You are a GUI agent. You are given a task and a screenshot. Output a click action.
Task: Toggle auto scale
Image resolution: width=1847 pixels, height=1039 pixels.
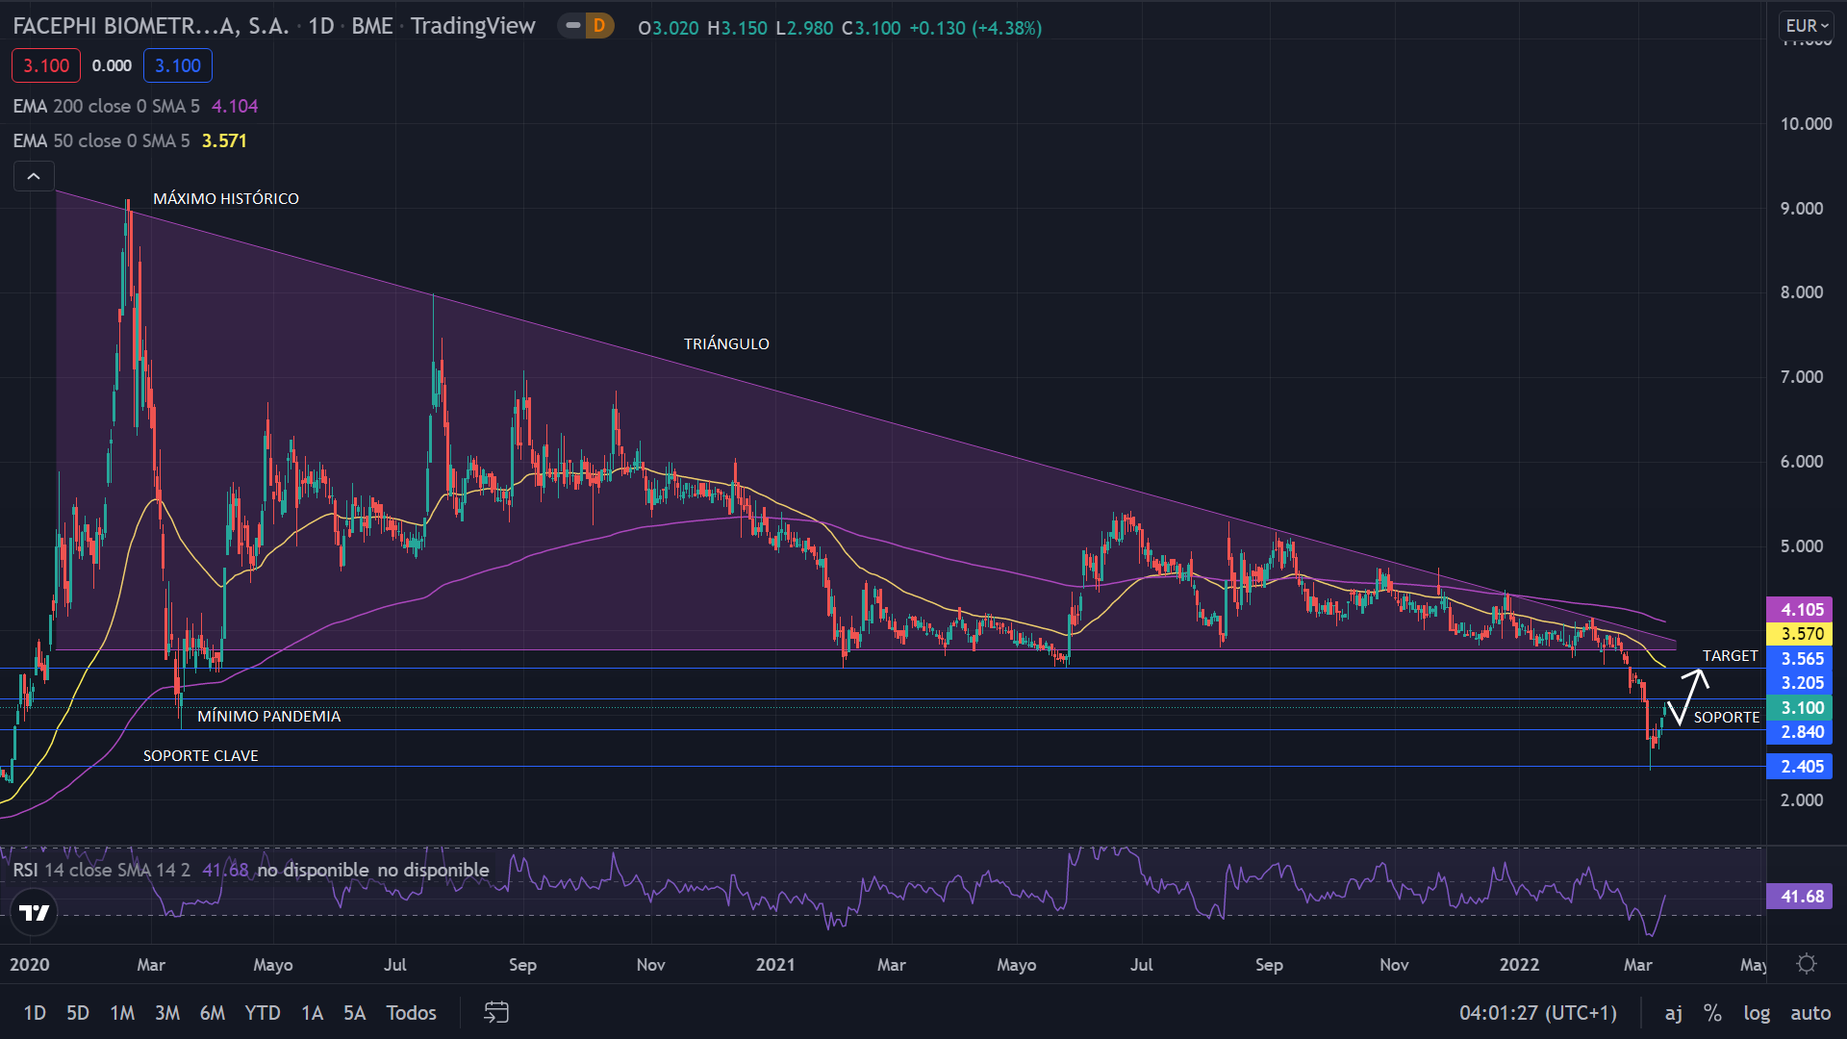(1809, 1012)
